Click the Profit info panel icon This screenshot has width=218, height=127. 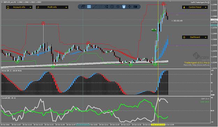click(x=38, y=7)
